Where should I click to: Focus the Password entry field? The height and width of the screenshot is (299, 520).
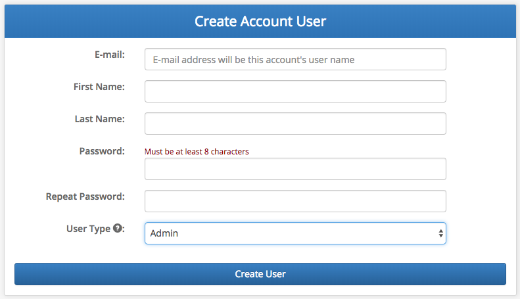(x=295, y=169)
